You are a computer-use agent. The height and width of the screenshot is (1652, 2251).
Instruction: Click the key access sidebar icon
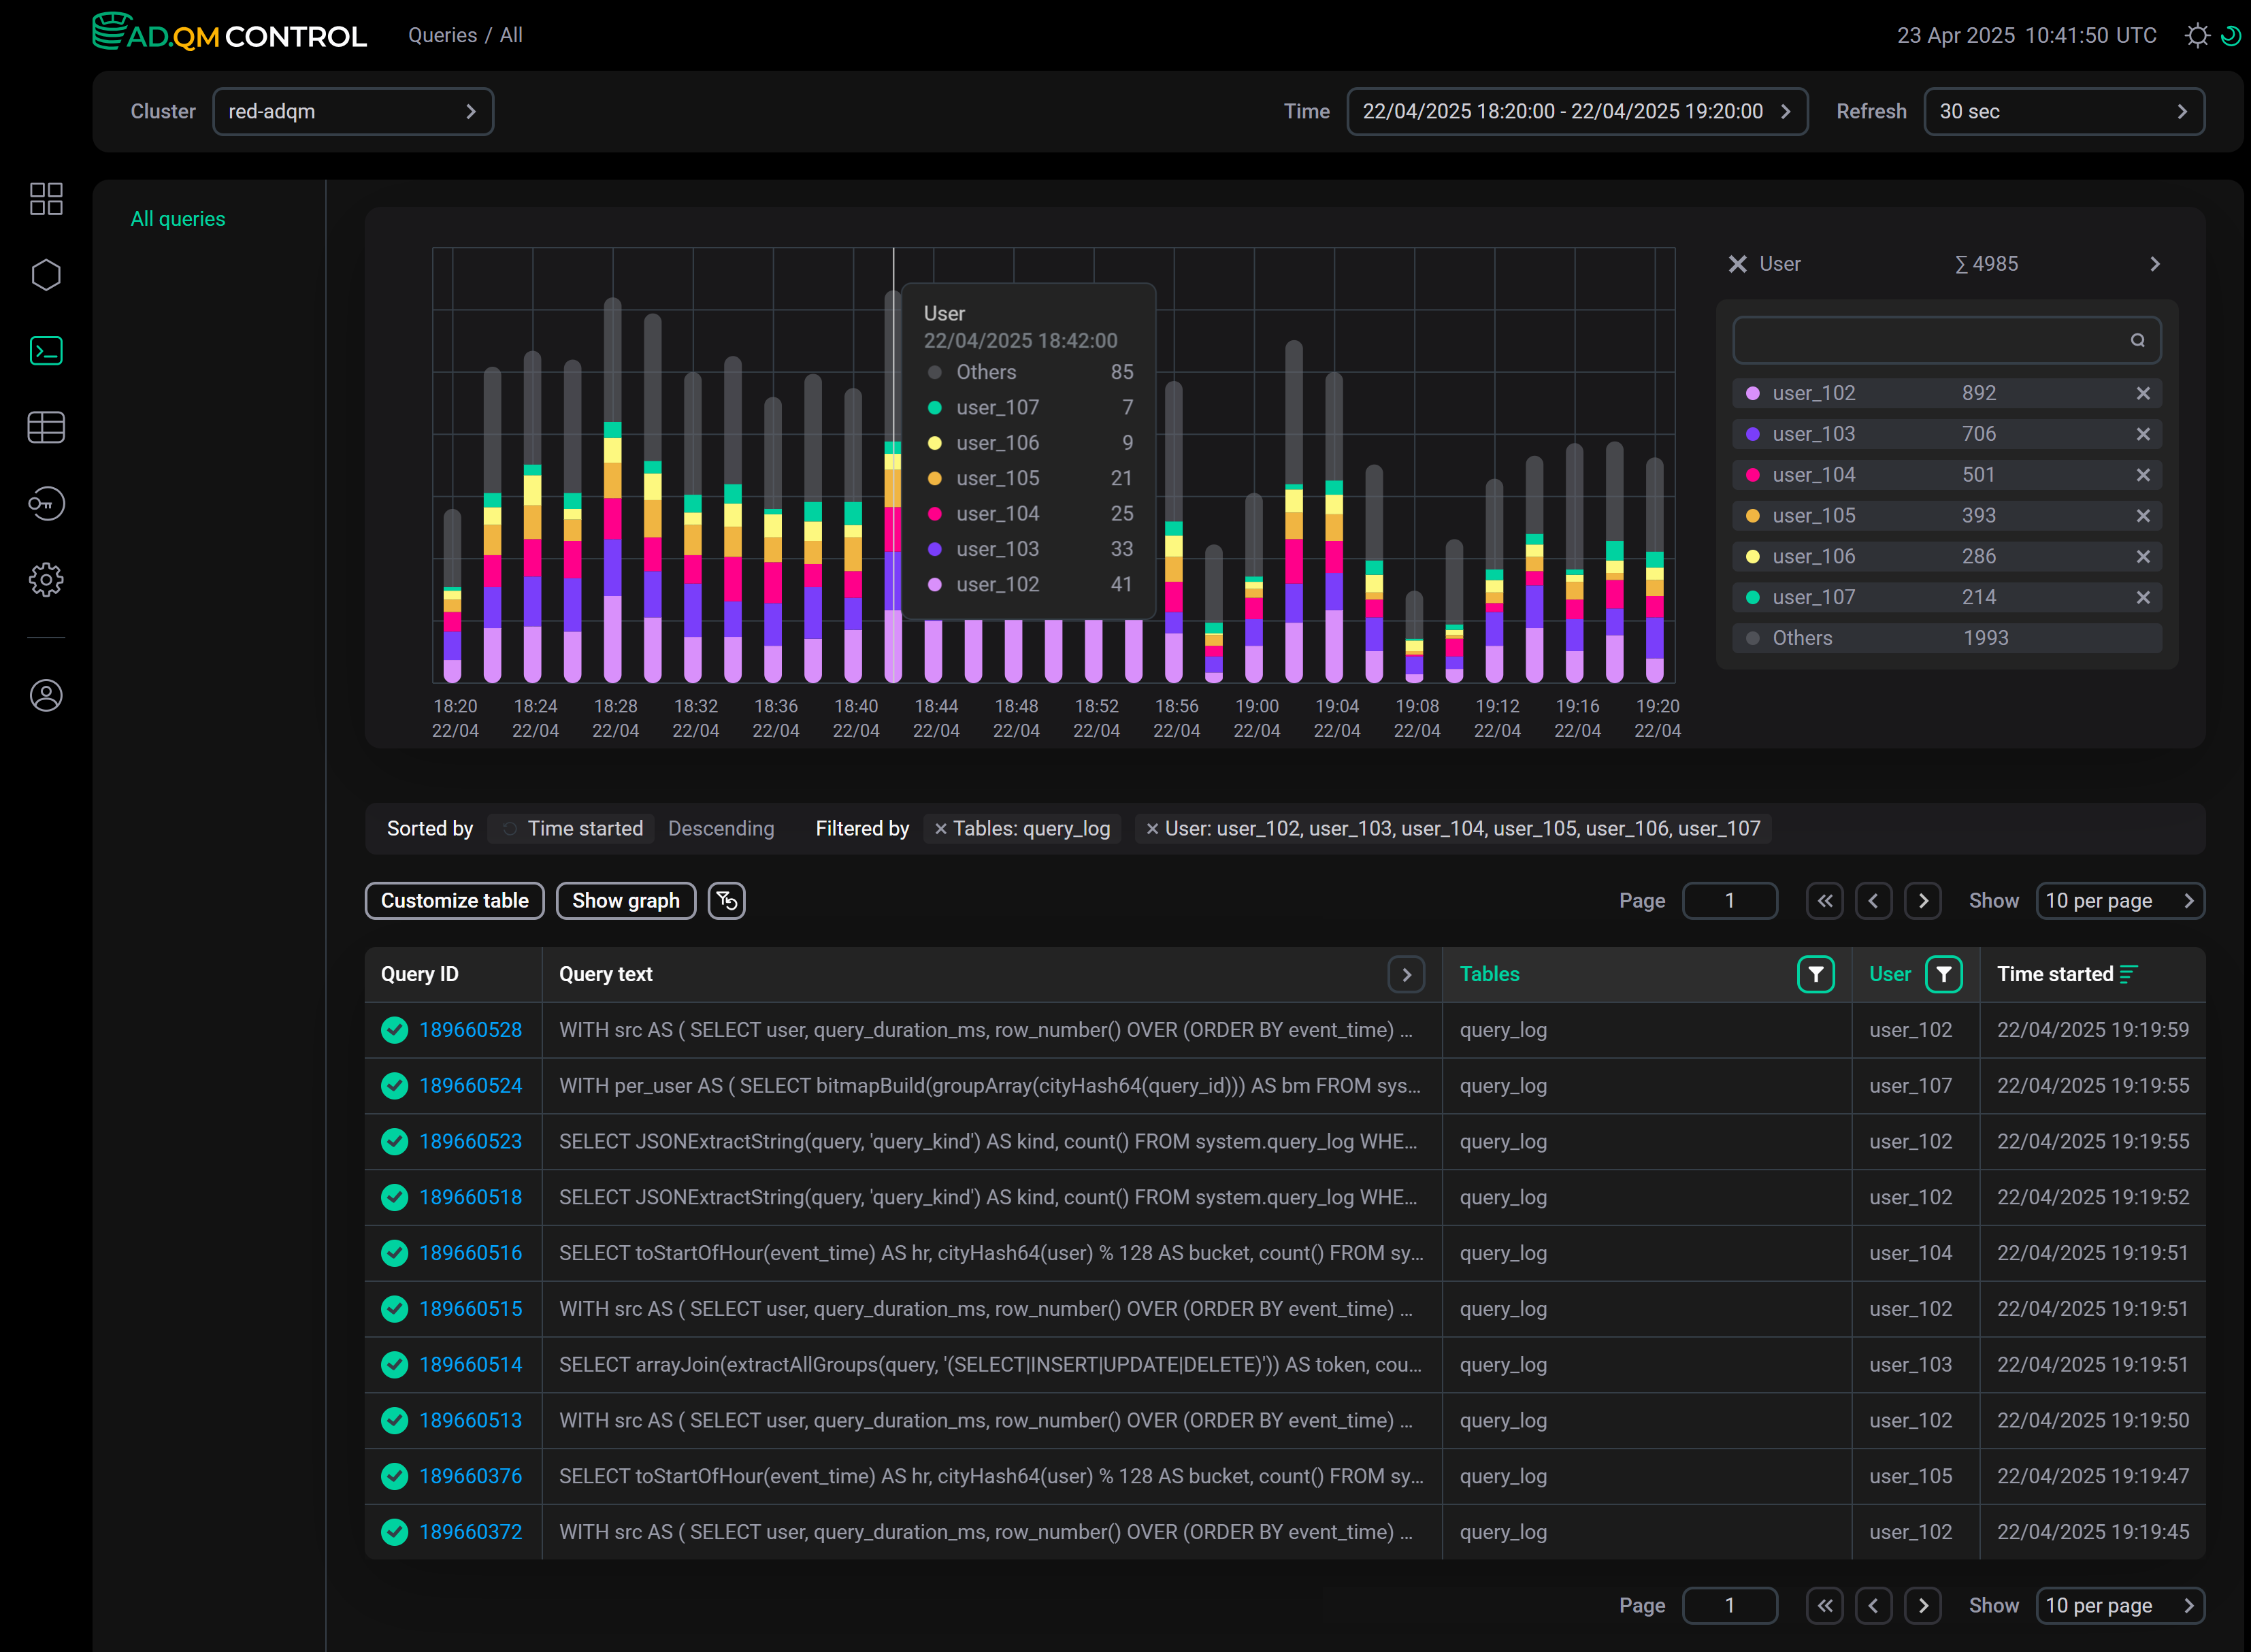pos(46,503)
